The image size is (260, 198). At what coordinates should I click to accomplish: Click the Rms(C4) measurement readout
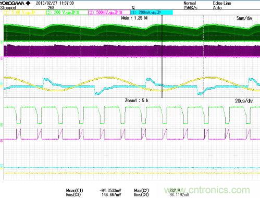(x=162, y=195)
